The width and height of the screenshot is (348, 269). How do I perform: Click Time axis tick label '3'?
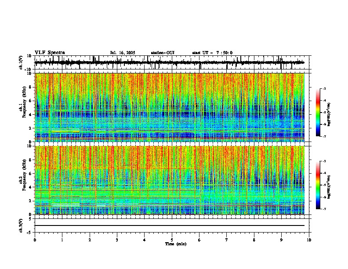[117, 240]
